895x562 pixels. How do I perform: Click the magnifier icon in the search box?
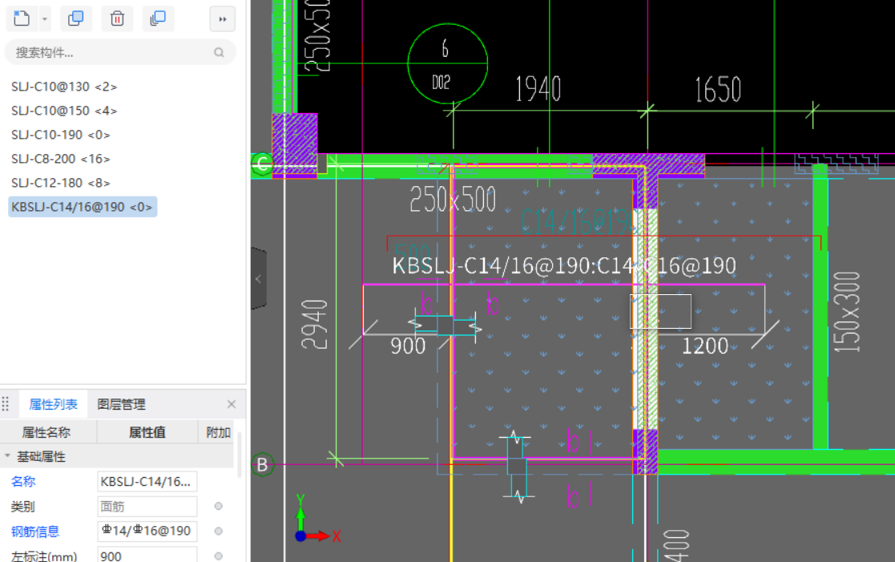pos(219,53)
